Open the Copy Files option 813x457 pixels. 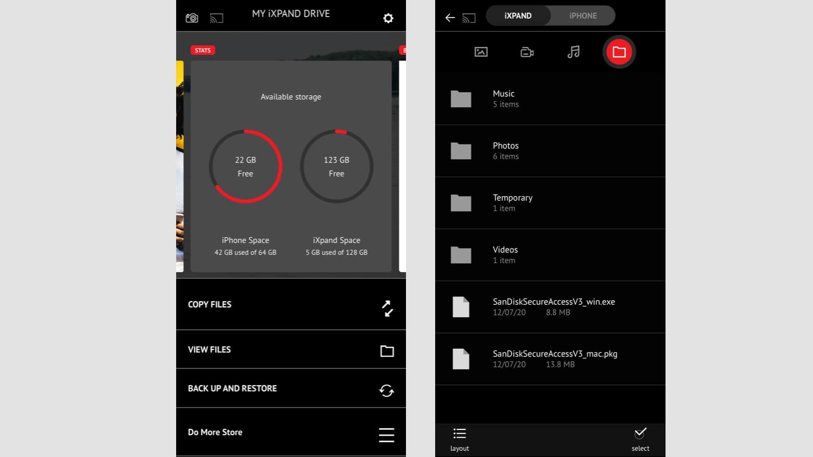[x=291, y=305]
